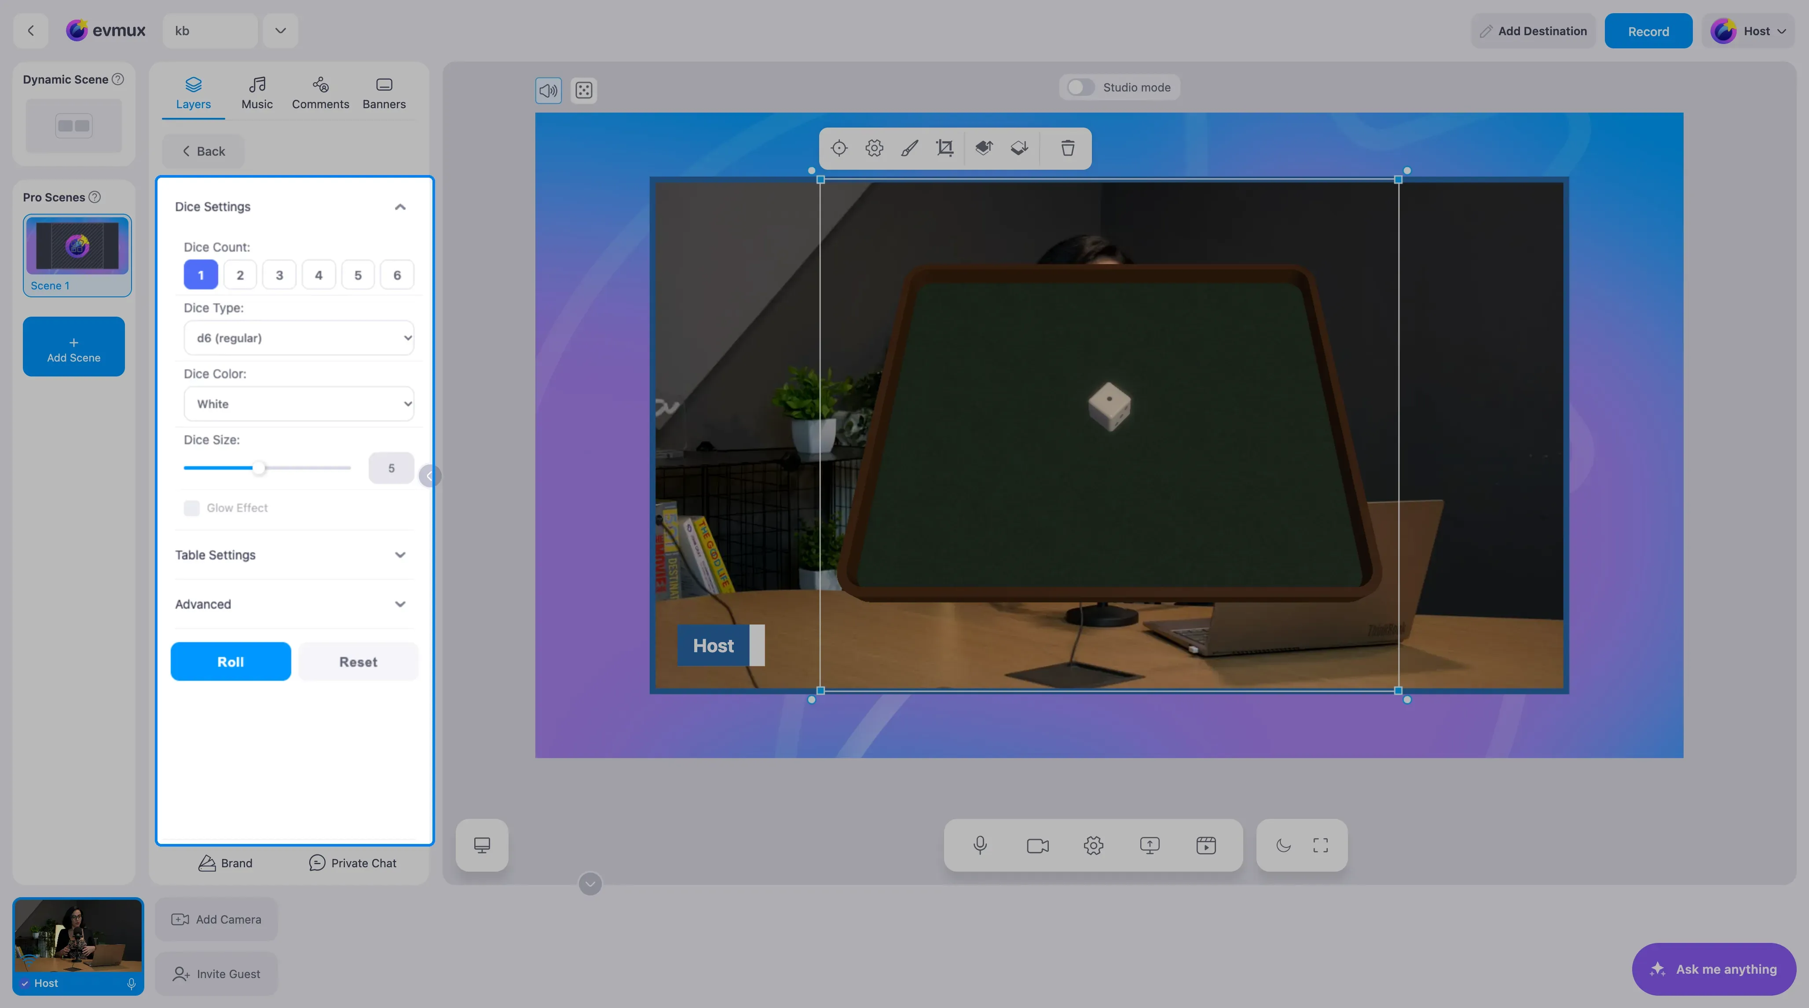Set Dice Count to 4

click(319, 275)
